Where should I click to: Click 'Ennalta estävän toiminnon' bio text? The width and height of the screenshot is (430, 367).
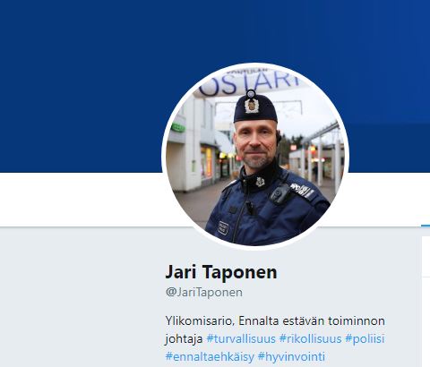(312, 321)
